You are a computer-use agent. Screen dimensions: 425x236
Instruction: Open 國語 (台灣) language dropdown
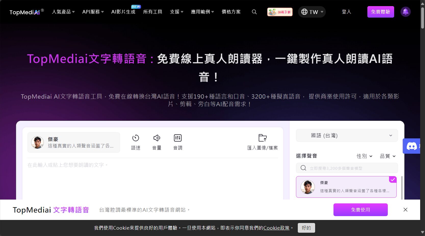(x=347, y=135)
